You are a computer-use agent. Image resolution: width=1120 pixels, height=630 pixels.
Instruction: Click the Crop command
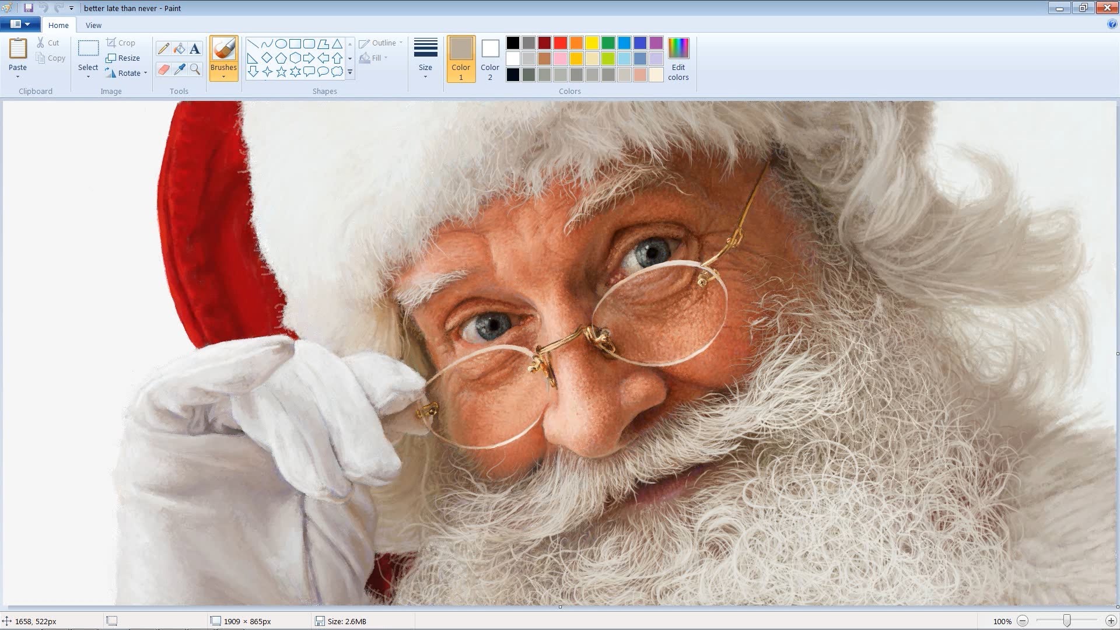(x=122, y=42)
